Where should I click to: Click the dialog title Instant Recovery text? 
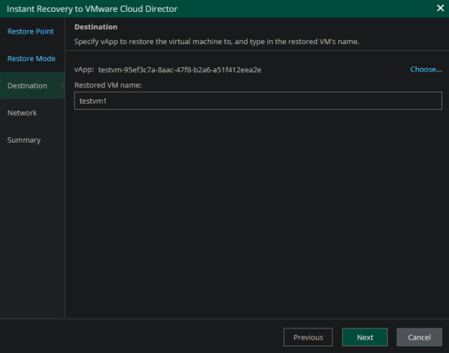coord(92,9)
